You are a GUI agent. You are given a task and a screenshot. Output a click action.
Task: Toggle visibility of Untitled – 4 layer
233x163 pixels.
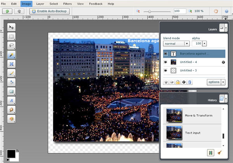coord(165,62)
